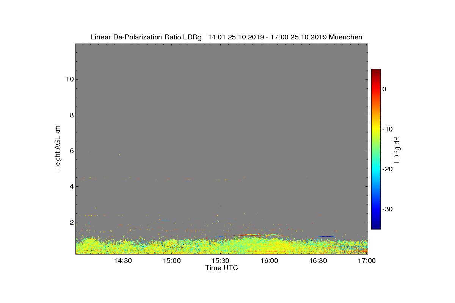Click the 4 km height label
The width and height of the screenshot is (455, 303).
(x=71, y=186)
